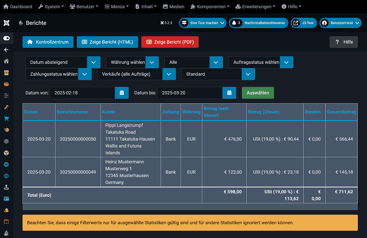
Task: Click the shopping cart icon in sidebar
Action: (x=6, y=118)
